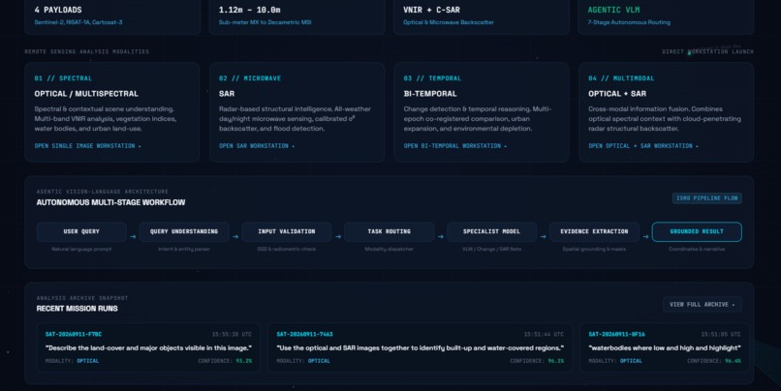Click the 'Modality dispatcher' caption

(x=389, y=249)
